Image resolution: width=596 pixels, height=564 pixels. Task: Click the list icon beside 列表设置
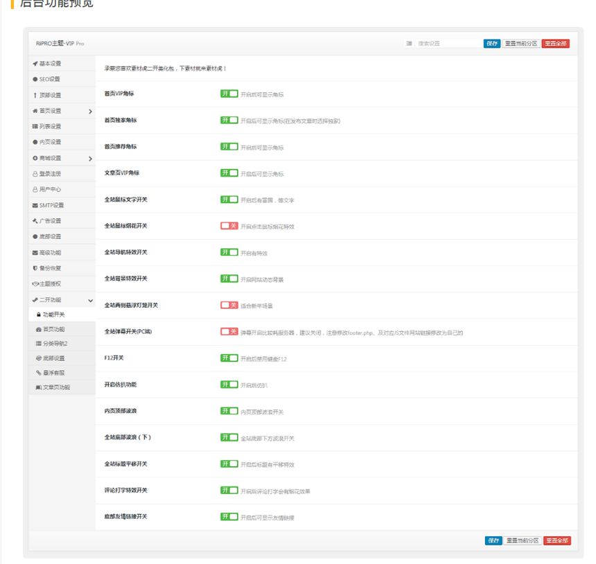[35, 126]
